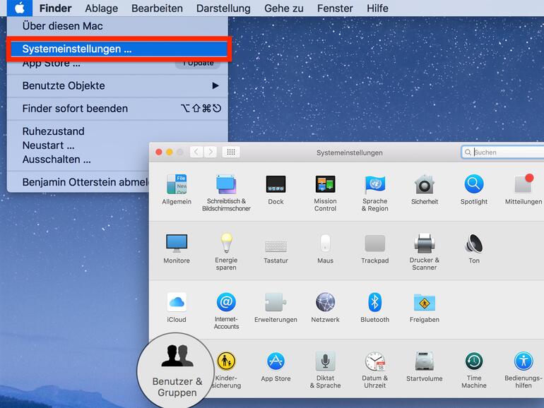The image size is (544, 408).
Task: Go forward in Systemeinstellungen window
Action: (x=211, y=152)
